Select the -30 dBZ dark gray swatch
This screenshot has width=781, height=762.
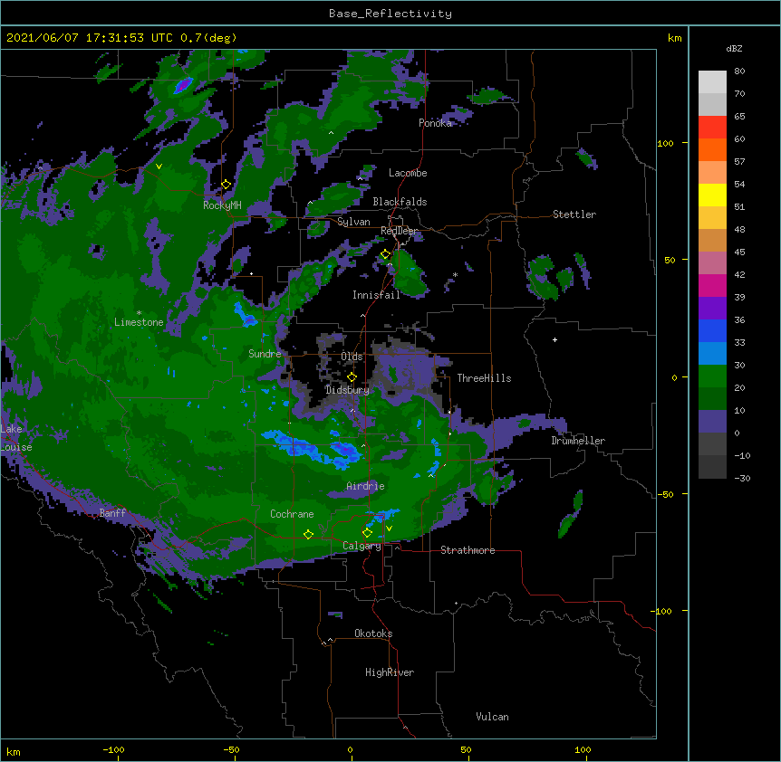(x=712, y=467)
